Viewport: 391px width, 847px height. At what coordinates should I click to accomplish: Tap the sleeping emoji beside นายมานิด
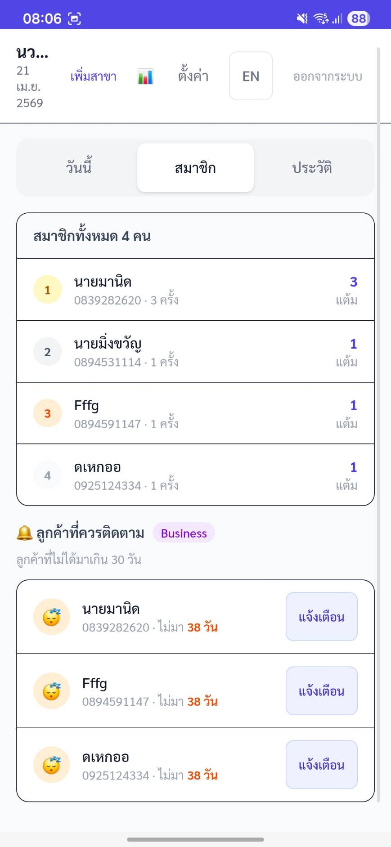(52, 617)
